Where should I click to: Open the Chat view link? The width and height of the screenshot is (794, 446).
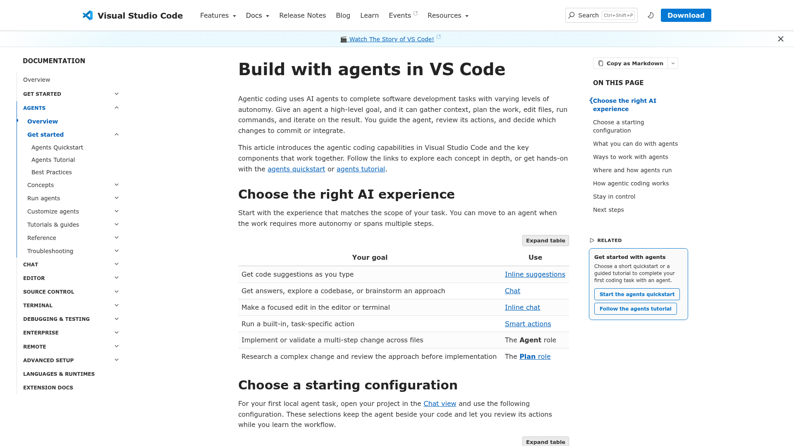coord(440,404)
